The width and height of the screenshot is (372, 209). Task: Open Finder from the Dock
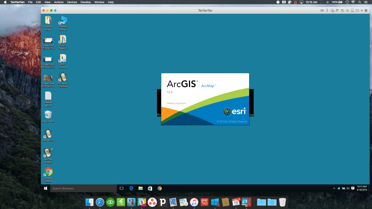tap(89, 202)
